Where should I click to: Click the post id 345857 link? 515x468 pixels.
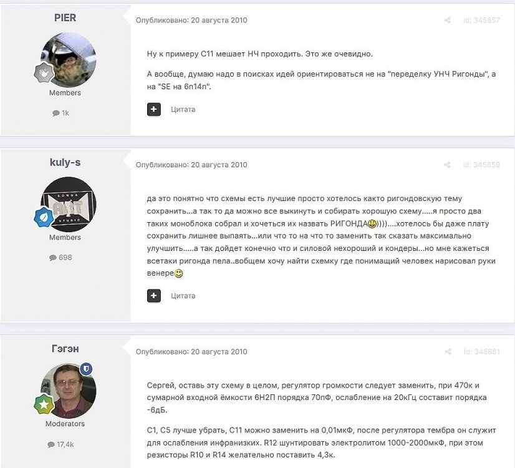click(x=481, y=21)
